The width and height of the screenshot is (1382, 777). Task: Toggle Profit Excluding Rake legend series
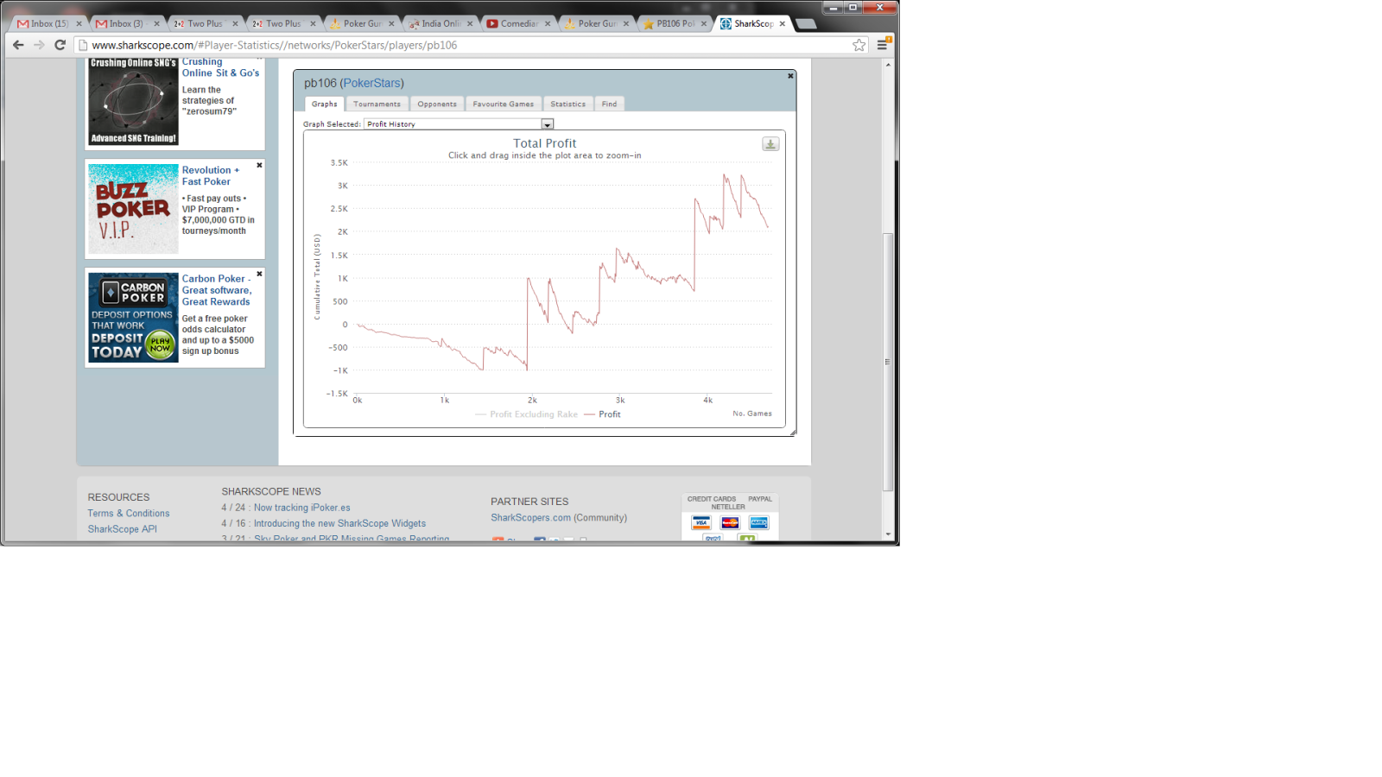[x=526, y=414]
